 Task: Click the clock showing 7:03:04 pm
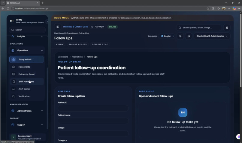[x=98, y=27]
